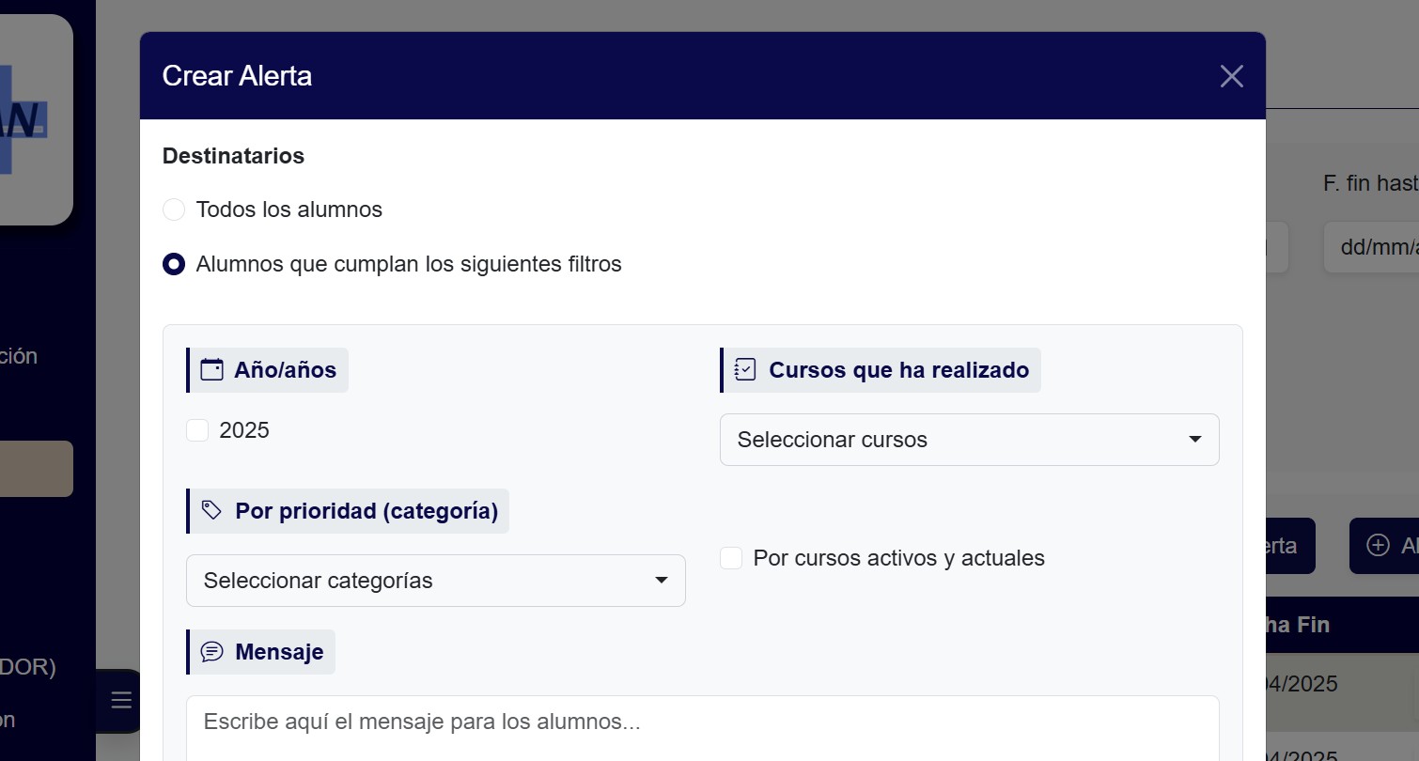Toggle the sidebar with the hamburger icon
The height and width of the screenshot is (761, 1419).
[121, 700]
